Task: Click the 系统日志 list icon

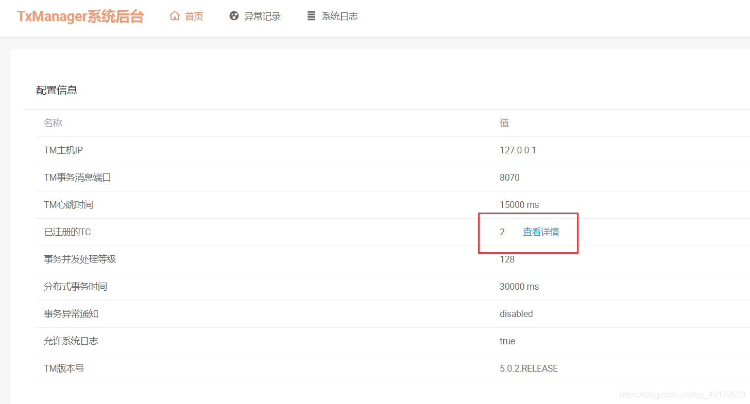Action: 311,16
